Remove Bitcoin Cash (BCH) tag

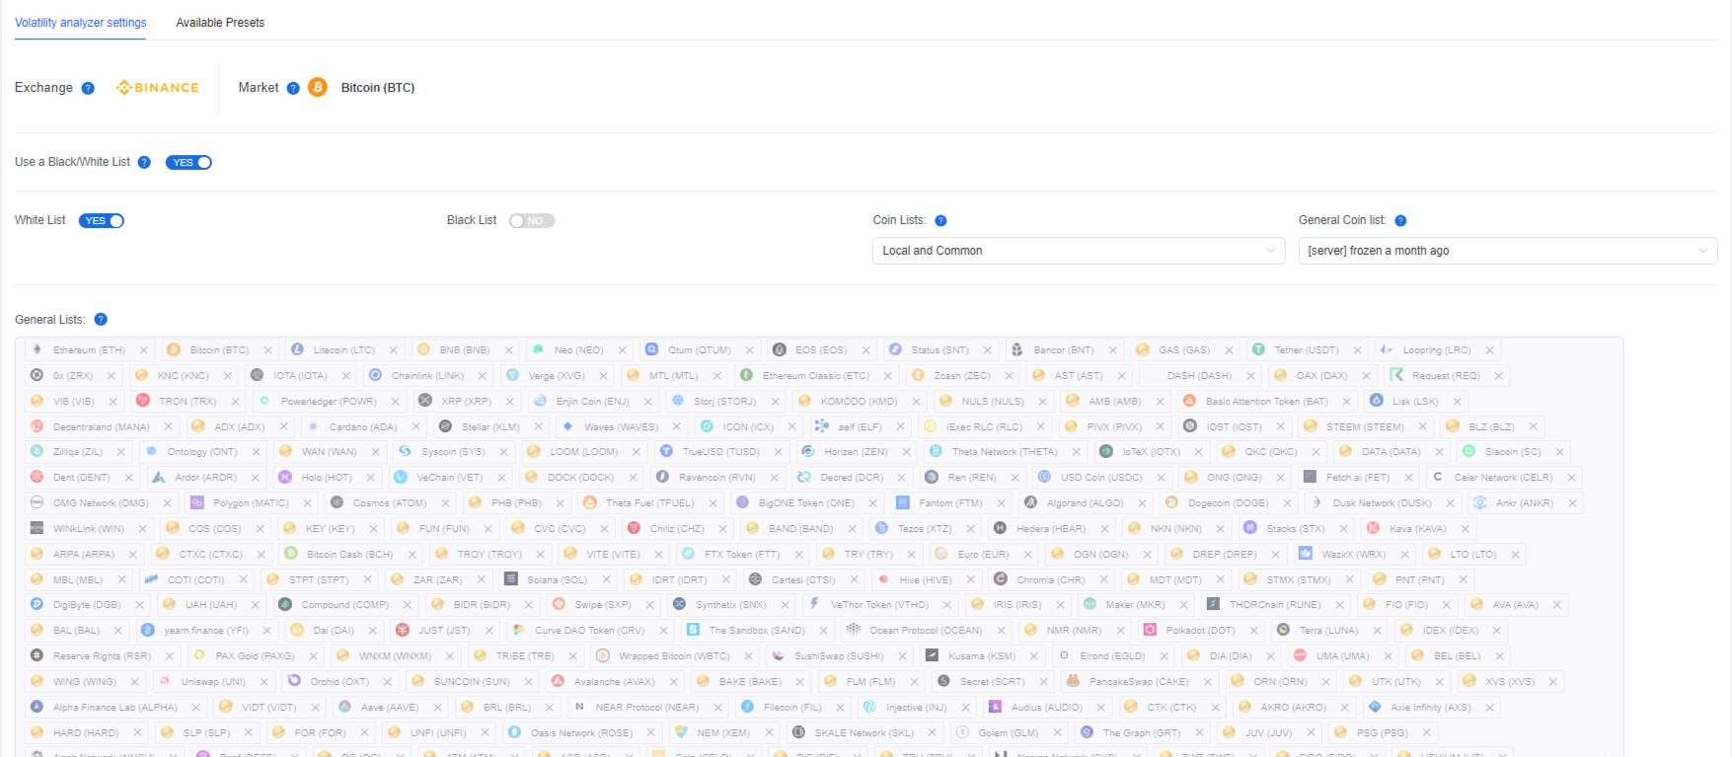pos(412,555)
